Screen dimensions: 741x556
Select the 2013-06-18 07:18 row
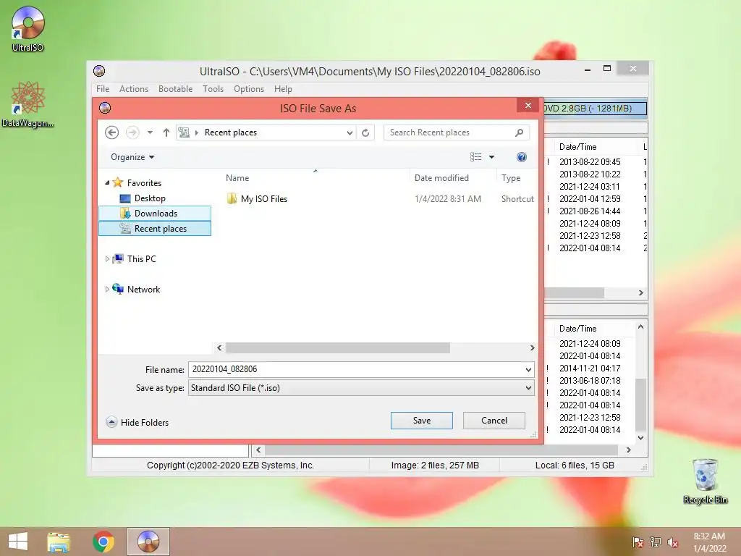coord(590,381)
